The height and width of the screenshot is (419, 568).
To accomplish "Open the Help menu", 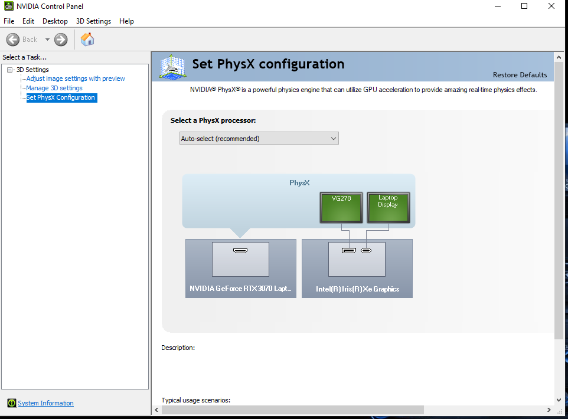I will coord(126,21).
